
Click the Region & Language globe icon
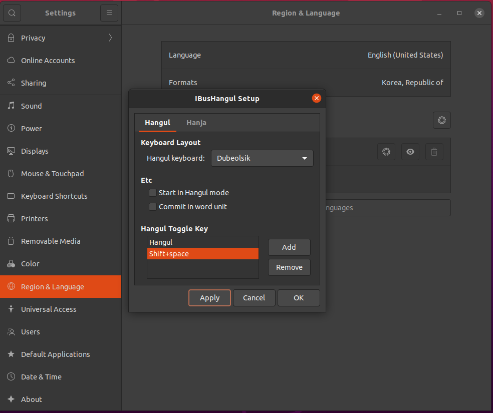coord(11,286)
